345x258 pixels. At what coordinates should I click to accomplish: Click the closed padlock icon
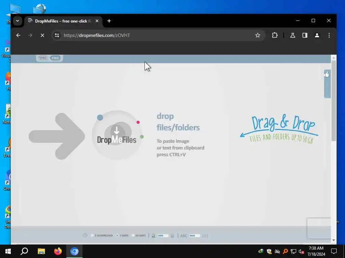point(172,235)
